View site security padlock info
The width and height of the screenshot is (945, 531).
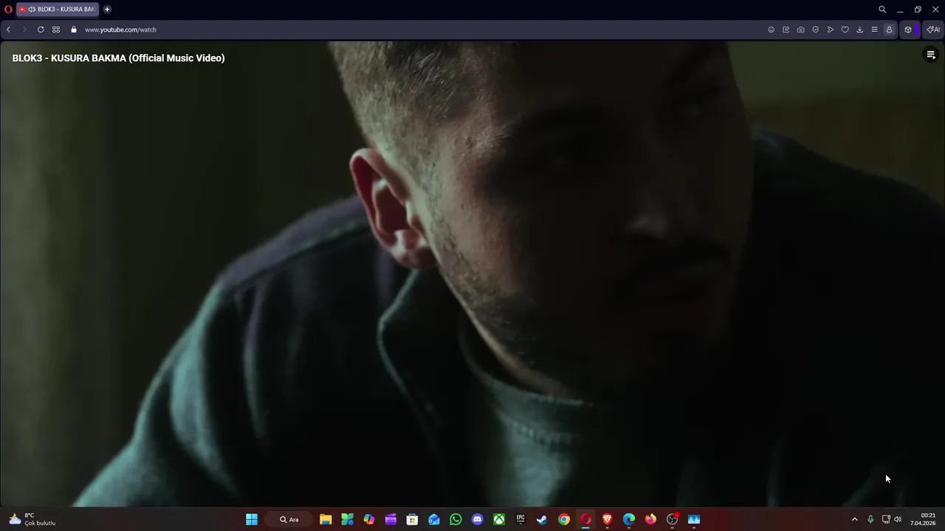(x=74, y=29)
